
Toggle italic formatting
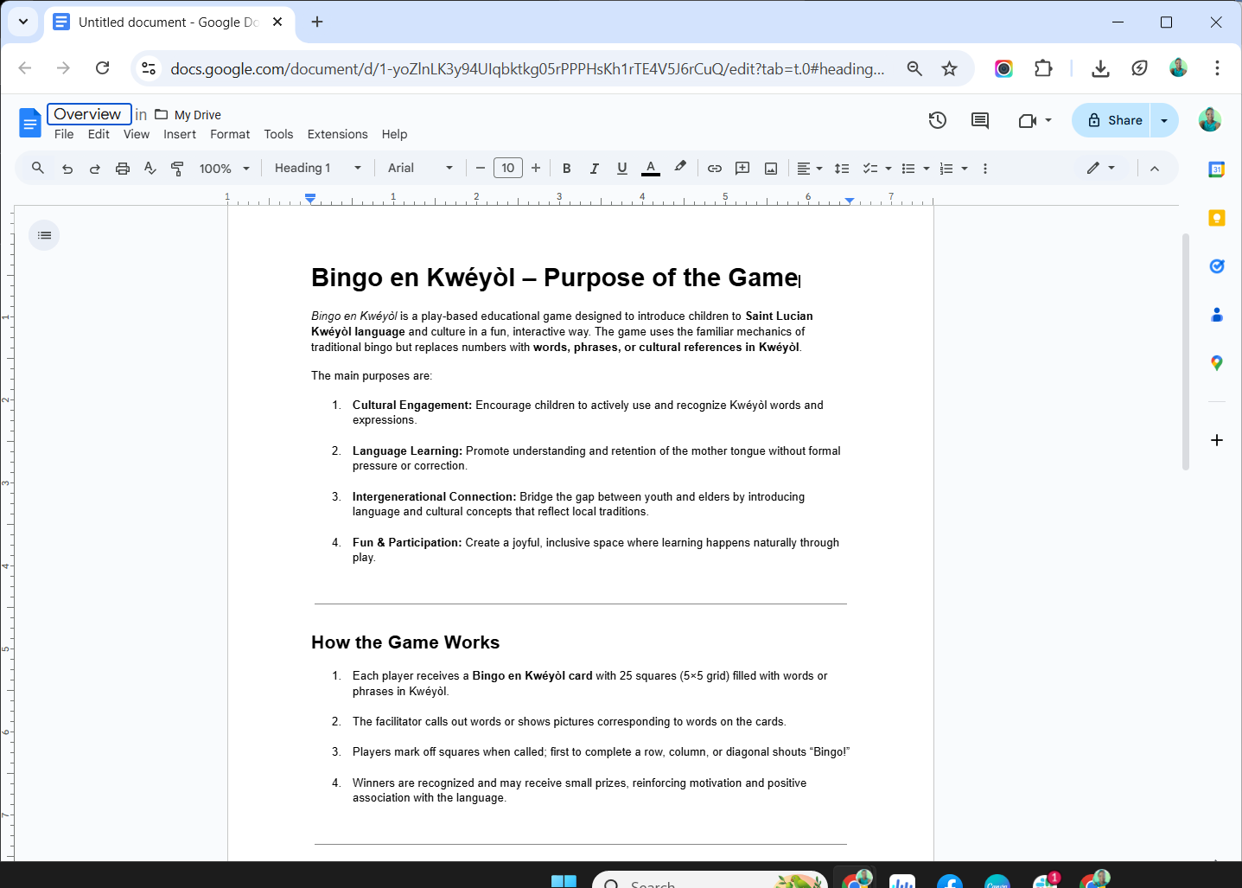pyautogui.click(x=595, y=169)
